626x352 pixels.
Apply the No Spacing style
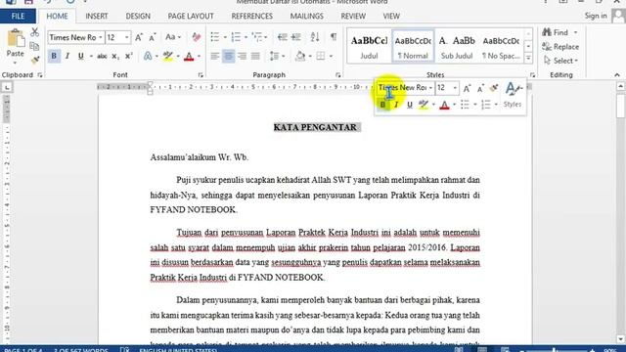(x=501, y=46)
